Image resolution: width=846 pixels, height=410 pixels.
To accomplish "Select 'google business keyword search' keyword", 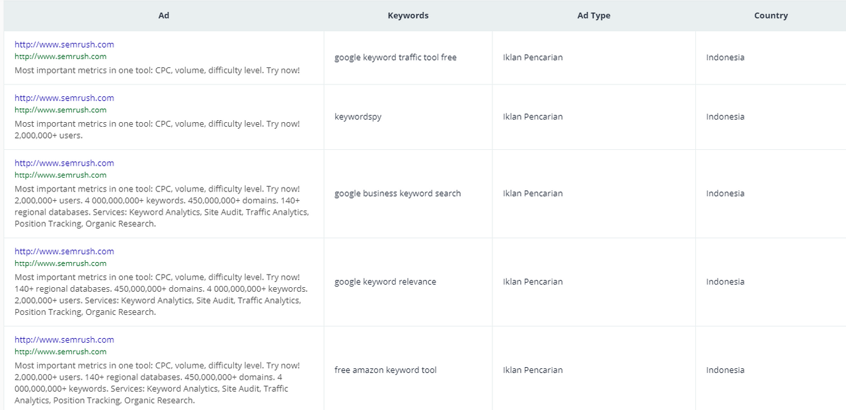I will (x=397, y=193).
